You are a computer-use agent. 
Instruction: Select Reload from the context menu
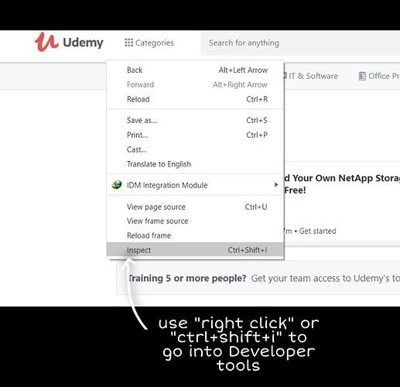pos(195,99)
